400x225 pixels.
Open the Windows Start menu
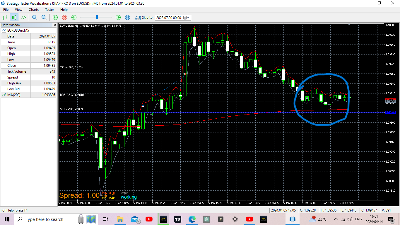coord(7,219)
